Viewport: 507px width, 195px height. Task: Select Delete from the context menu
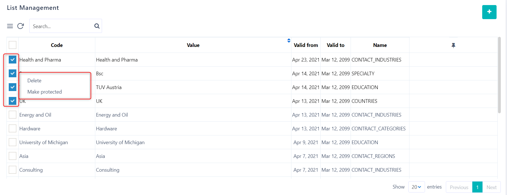coord(34,81)
